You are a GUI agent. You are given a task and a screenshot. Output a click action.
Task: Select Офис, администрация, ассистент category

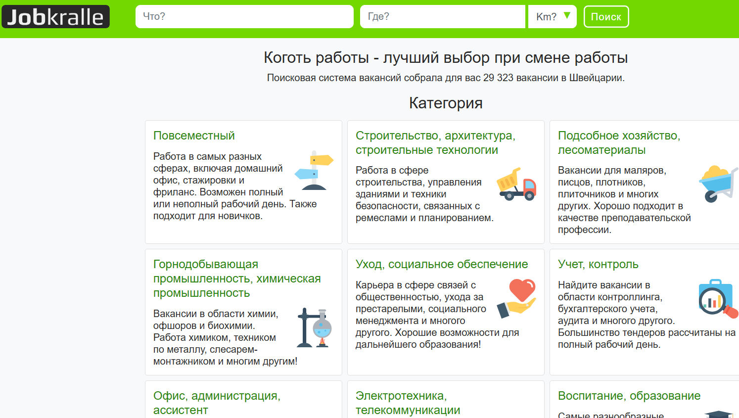[217, 403]
